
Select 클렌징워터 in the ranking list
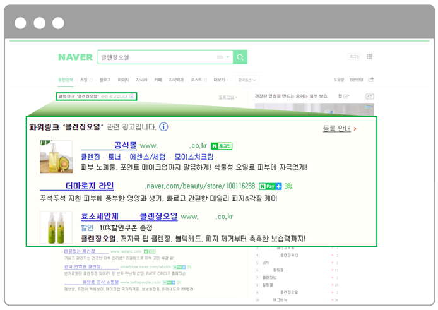[289, 255]
